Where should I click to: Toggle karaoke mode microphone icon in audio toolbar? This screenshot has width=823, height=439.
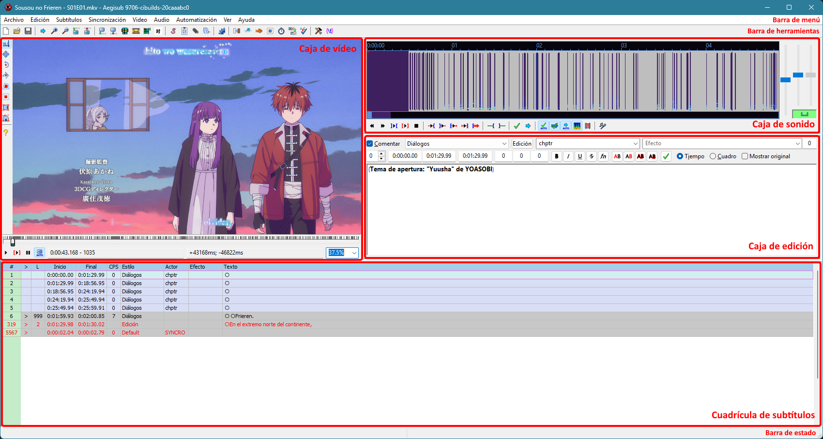click(603, 126)
